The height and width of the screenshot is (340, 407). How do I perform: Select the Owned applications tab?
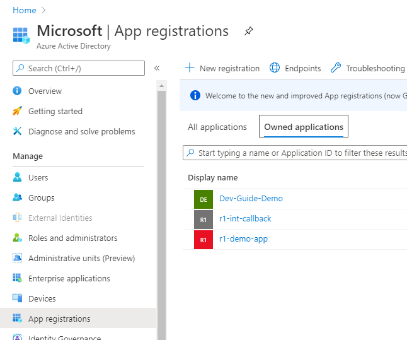click(304, 126)
